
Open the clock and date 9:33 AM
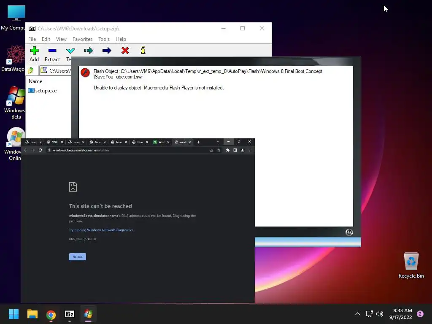pyautogui.click(x=401, y=314)
